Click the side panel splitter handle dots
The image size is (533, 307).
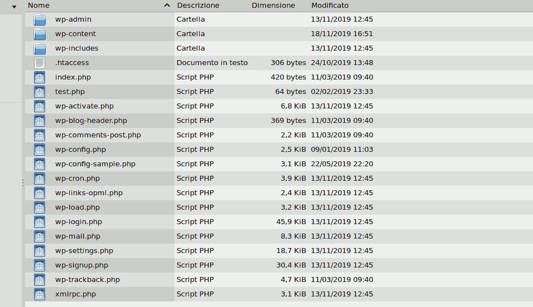pos(23,183)
